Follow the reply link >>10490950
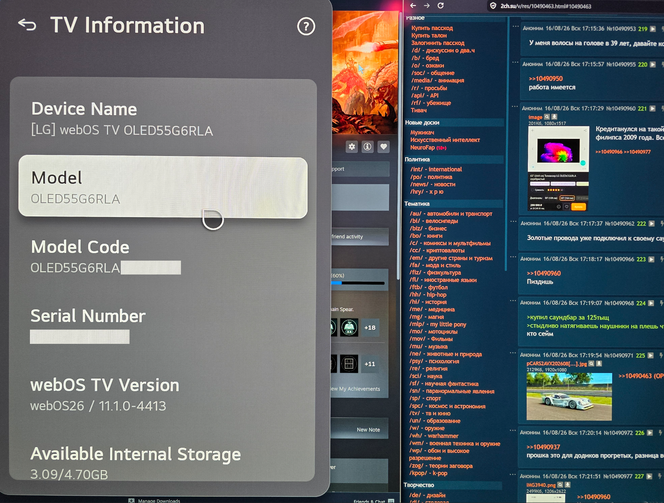 [x=546, y=78]
